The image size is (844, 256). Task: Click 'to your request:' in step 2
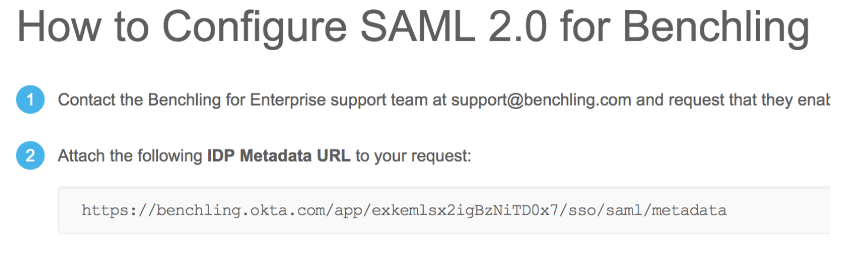(413, 156)
